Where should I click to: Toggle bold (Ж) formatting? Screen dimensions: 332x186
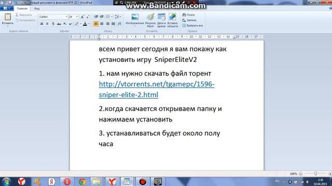pos(41,24)
